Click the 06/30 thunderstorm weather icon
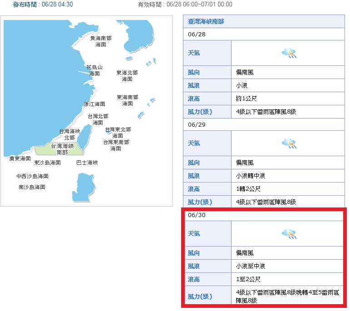This screenshot has width=350, height=311. pyautogui.click(x=289, y=233)
